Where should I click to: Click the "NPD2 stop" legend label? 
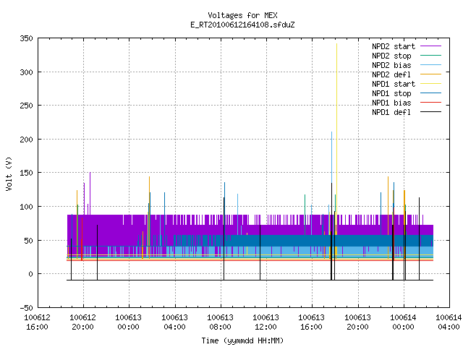click(x=391, y=56)
